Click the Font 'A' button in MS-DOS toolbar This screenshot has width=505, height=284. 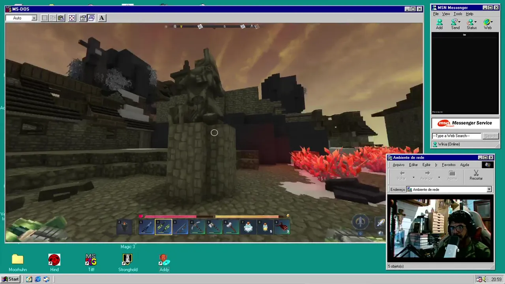102,18
